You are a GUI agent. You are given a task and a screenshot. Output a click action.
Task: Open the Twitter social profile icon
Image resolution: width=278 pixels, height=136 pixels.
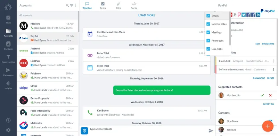[244, 14]
